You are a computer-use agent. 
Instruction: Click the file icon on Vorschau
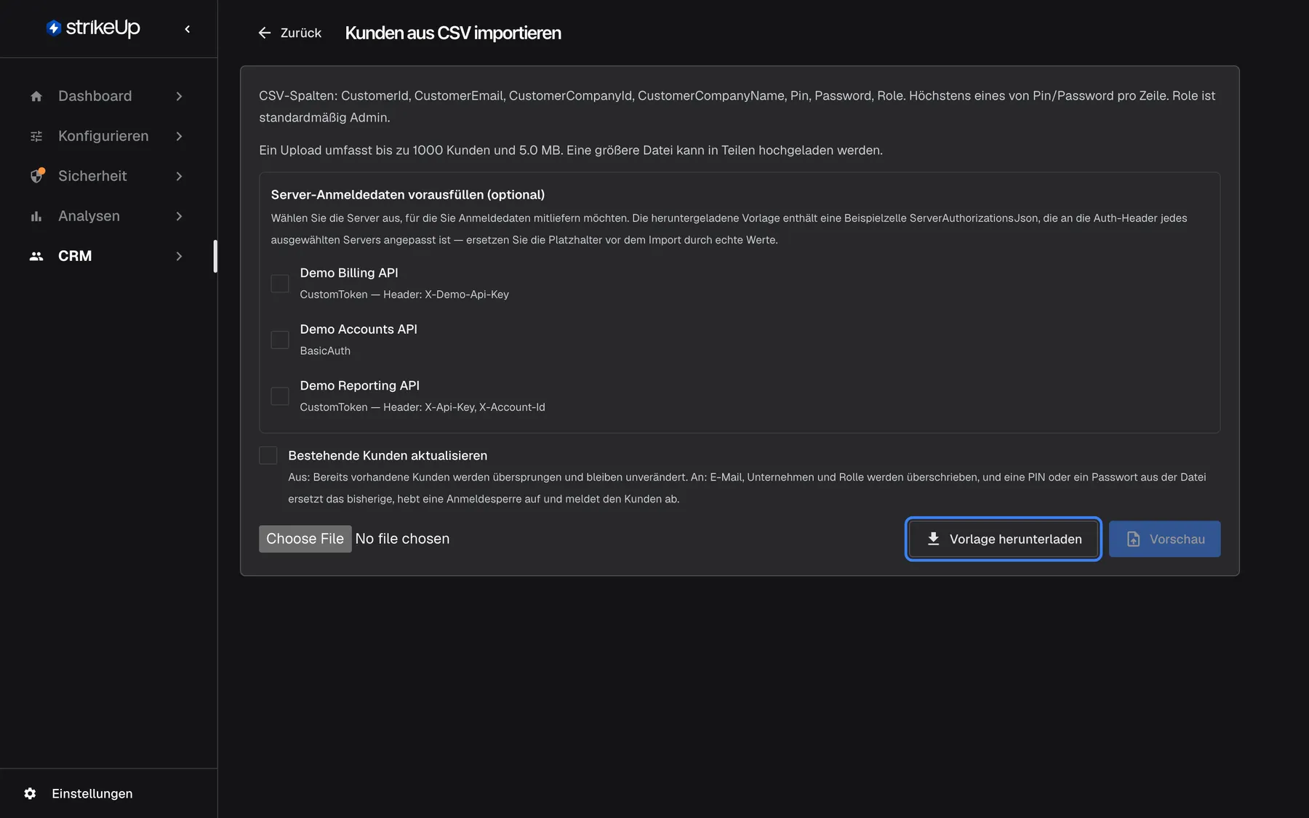[1133, 539]
